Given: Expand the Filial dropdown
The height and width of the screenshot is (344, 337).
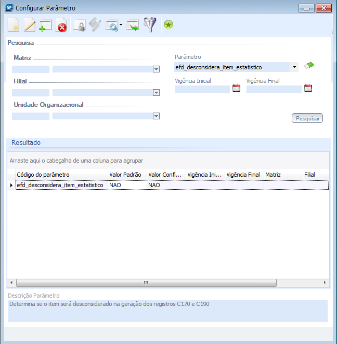Looking at the screenshot, I should (156, 93).
